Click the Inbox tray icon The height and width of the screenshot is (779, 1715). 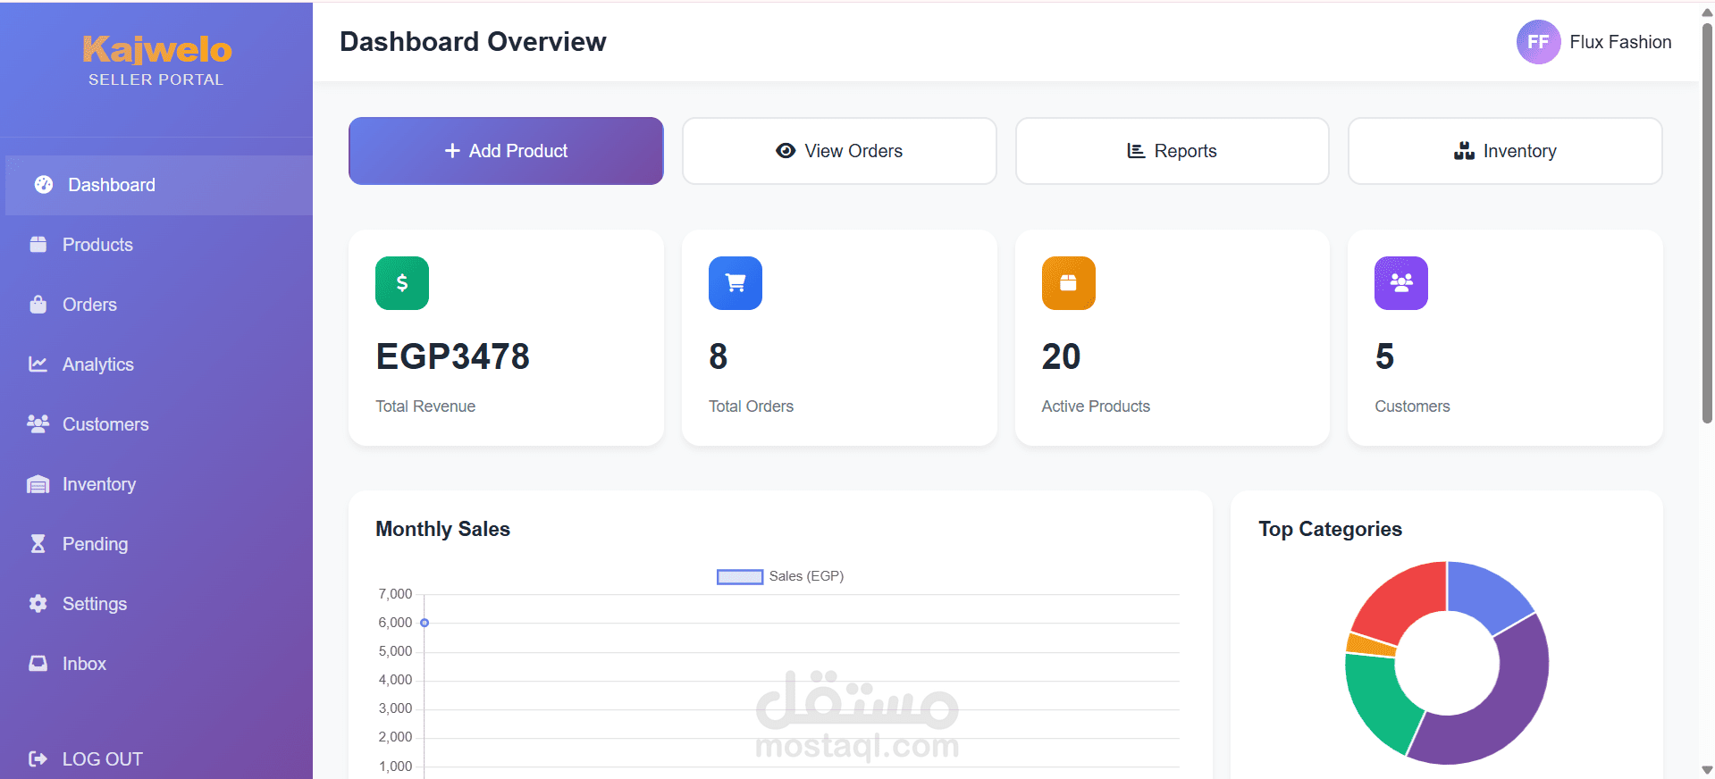pos(38,664)
